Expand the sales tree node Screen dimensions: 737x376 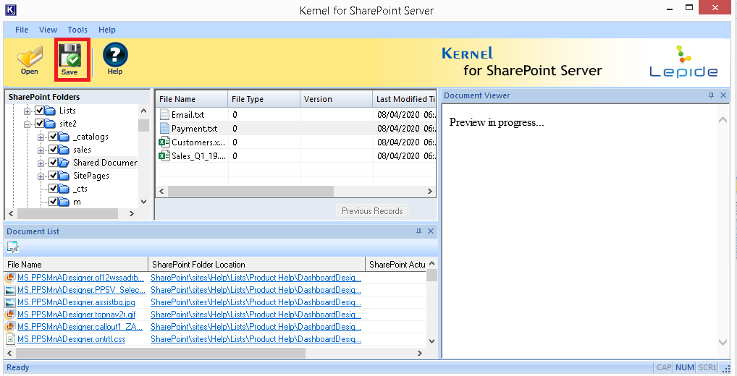coord(41,150)
